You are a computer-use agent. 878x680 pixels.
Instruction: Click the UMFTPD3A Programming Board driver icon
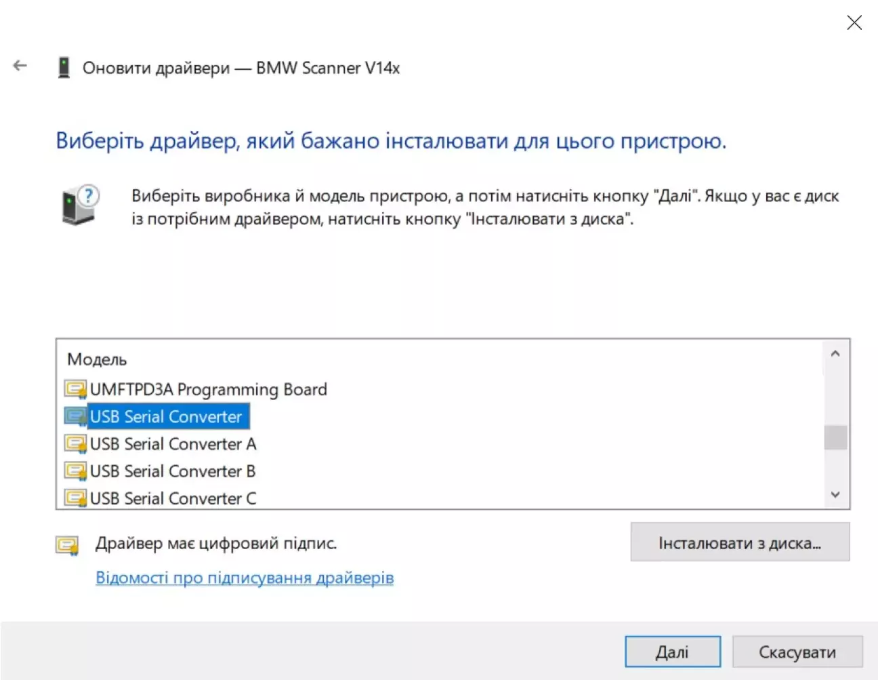(x=75, y=389)
